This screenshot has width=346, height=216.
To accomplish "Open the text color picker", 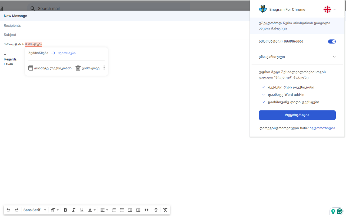I will (x=92, y=210).
